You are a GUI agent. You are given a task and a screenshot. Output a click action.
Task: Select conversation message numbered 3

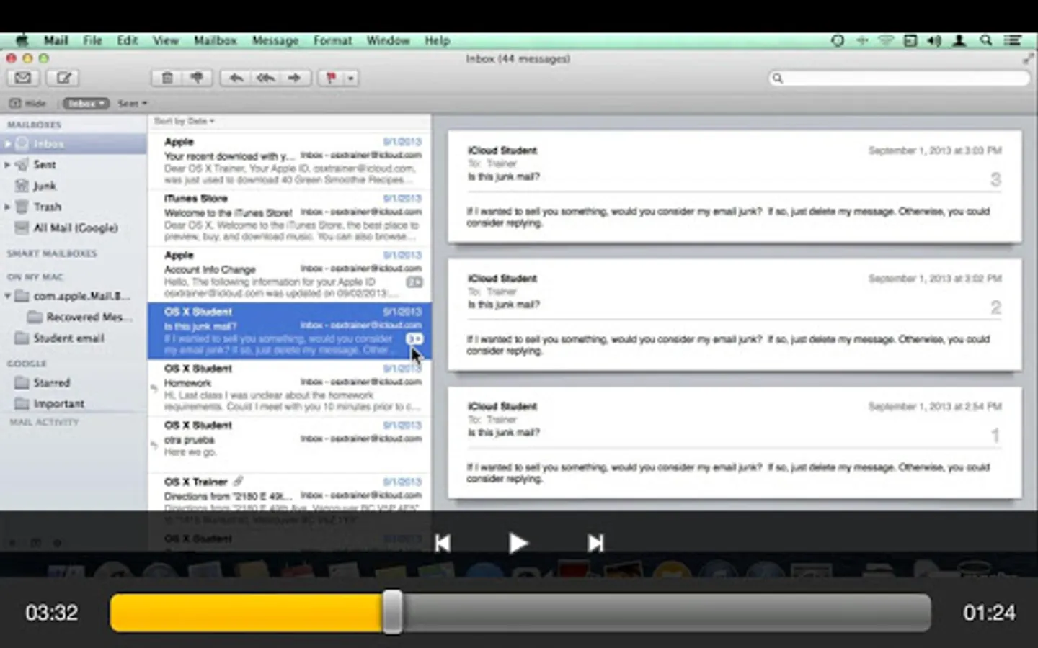pyautogui.click(x=735, y=186)
